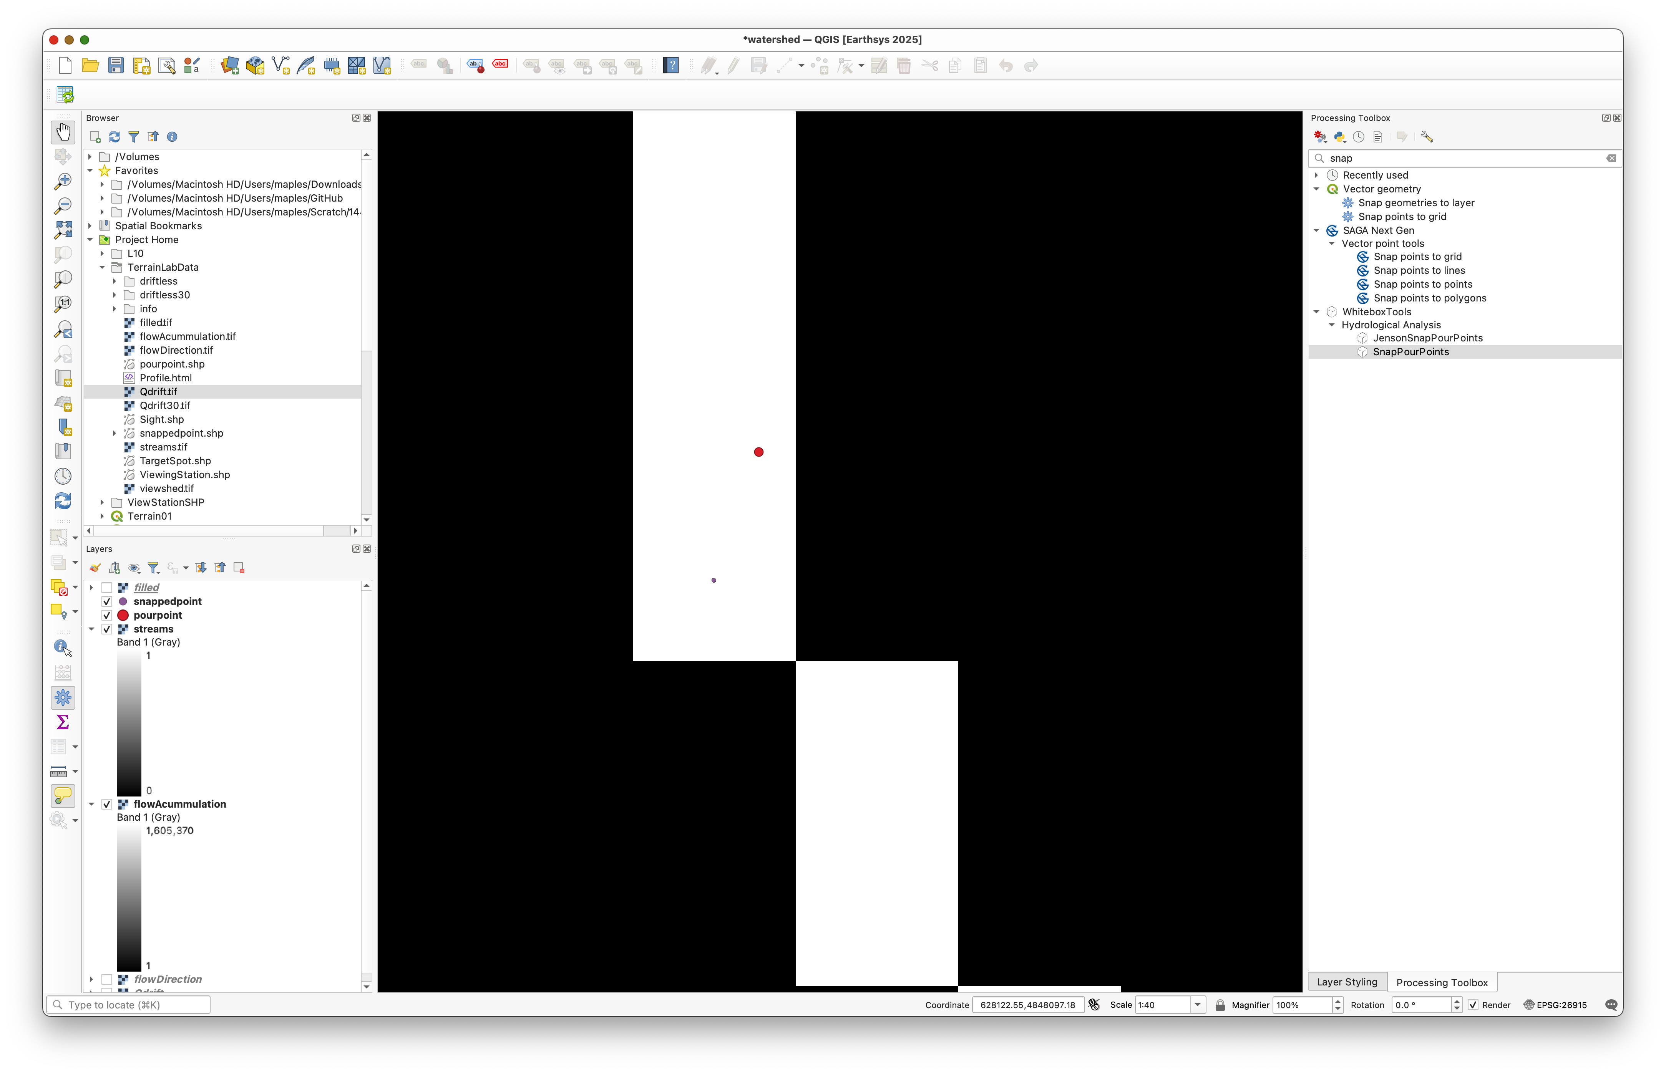This screenshot has height=1073, width=1666.
Task: Click the Open Project folder icon
Action: point(90,66)
